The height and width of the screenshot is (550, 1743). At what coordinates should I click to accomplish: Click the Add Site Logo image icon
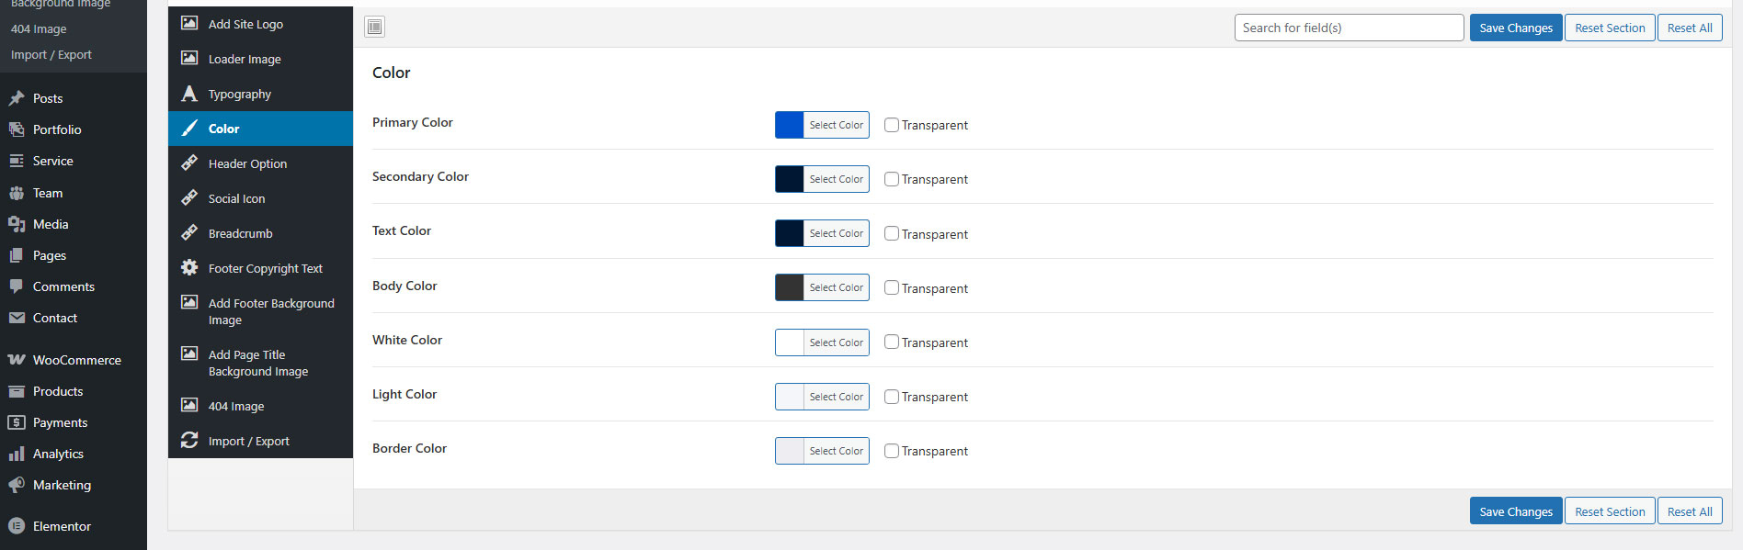[189, 23]
